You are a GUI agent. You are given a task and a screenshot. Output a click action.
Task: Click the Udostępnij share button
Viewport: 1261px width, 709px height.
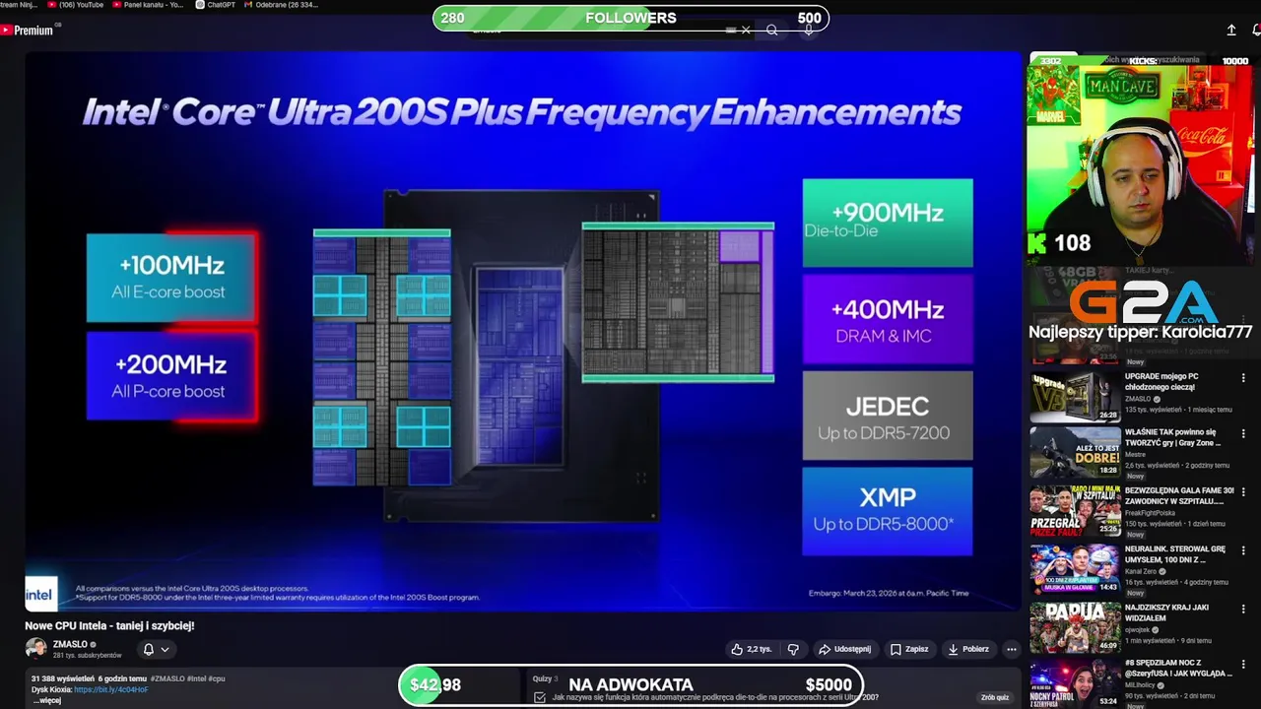(x=844, y=649)
